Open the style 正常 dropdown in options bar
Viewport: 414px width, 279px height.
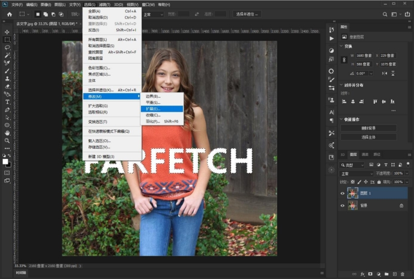[x=153, y=14]
